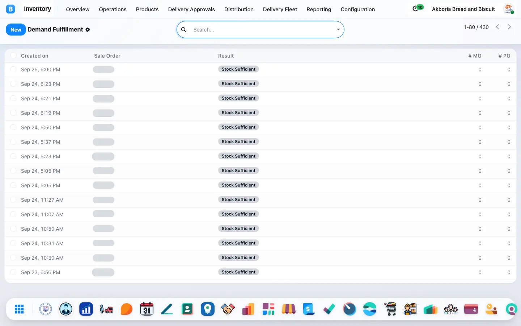Select the Sep 23, 6:56 PM row checkbox

tap(13, 272)
